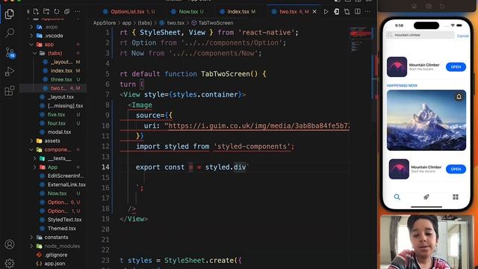Screen dimensions: 478x269
Task: Open the Search view in activity bar
Action: (10, 33)
